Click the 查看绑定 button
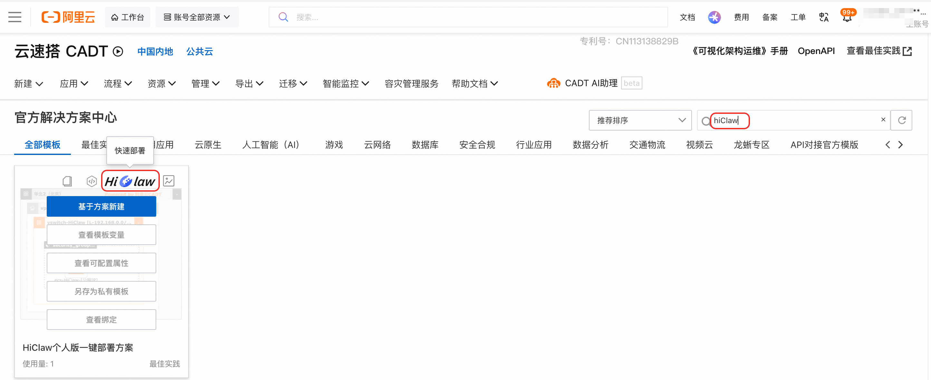Viewport: 931px width, 380px height. (101, 320)
